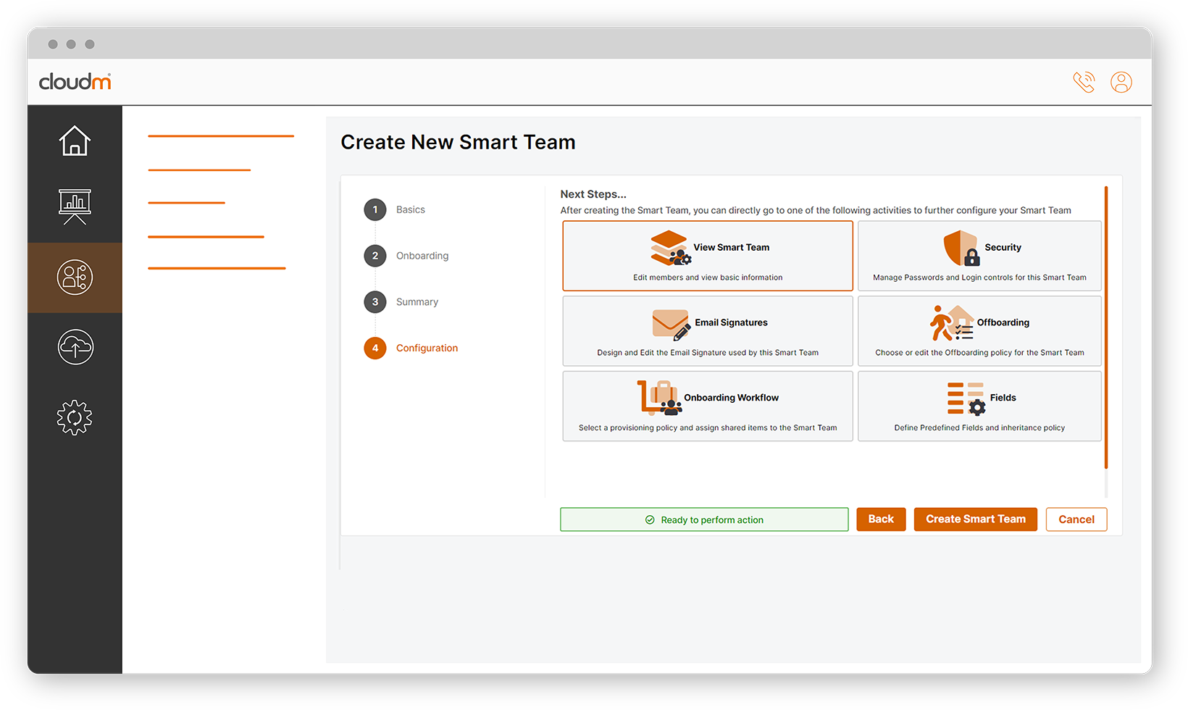Image resolution: width=1188 pixels, height=710 pixels.
Task: Click 'Edit members and view basic information' text
Action: [708, 277]
